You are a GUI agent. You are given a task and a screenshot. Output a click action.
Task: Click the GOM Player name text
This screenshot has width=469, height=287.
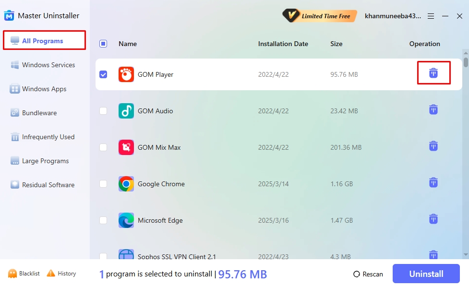point(156,74)
